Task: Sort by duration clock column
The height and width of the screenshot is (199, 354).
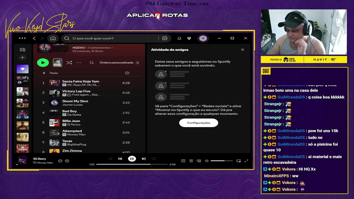Action: point(127,73)
